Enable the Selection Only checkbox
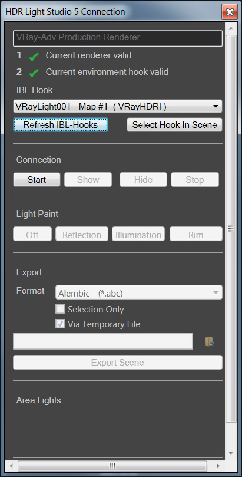242x477 pixels. click(x=60, y=310)
